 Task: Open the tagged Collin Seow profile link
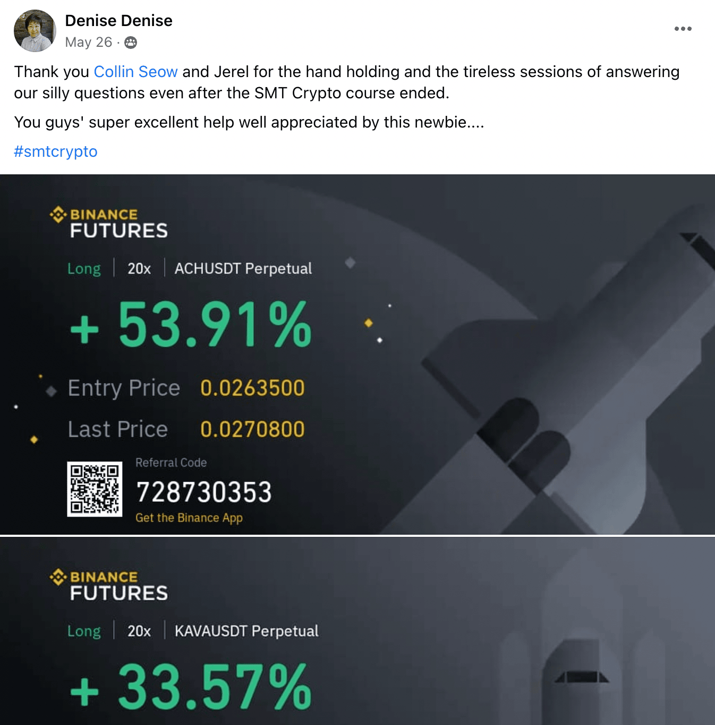click(135, 72)
